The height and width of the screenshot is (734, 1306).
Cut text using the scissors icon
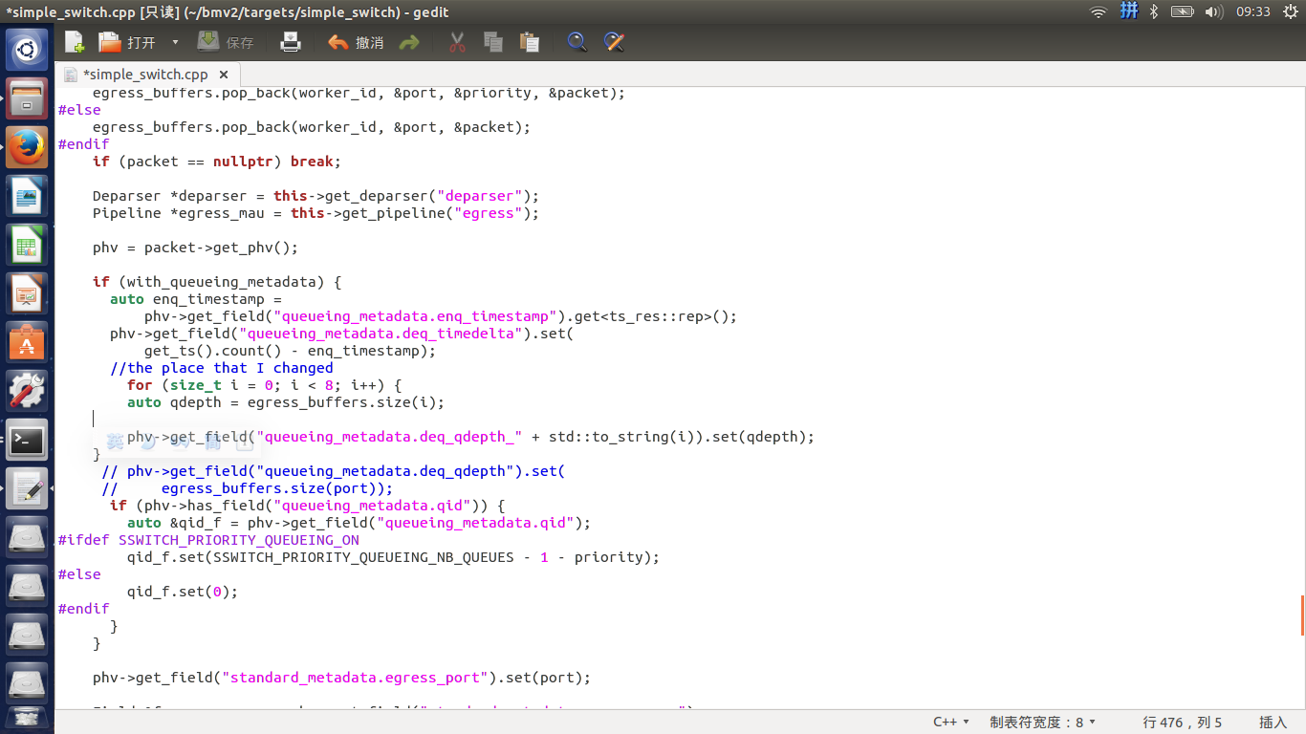tap(456, 41)
